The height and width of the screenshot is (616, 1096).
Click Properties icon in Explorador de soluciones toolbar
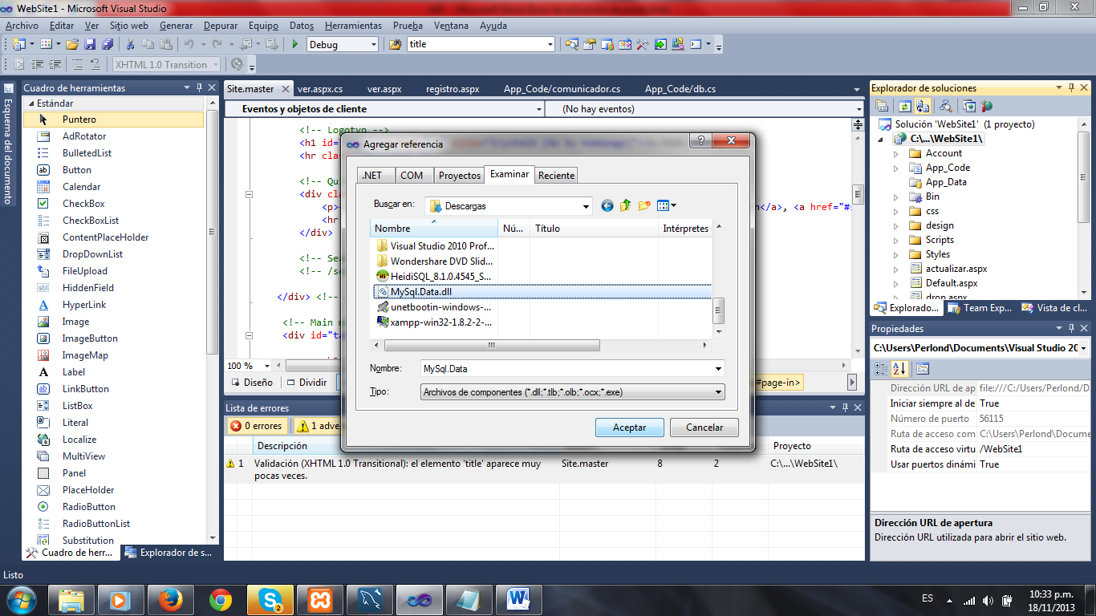tap(882, 106)
